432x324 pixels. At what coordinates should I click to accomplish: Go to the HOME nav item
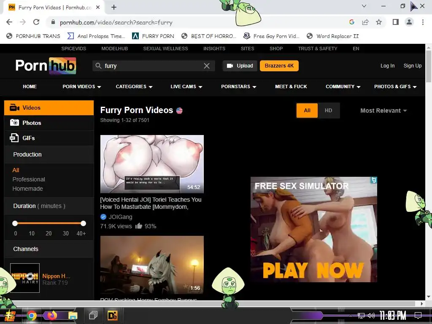click(x=30, y=86)
